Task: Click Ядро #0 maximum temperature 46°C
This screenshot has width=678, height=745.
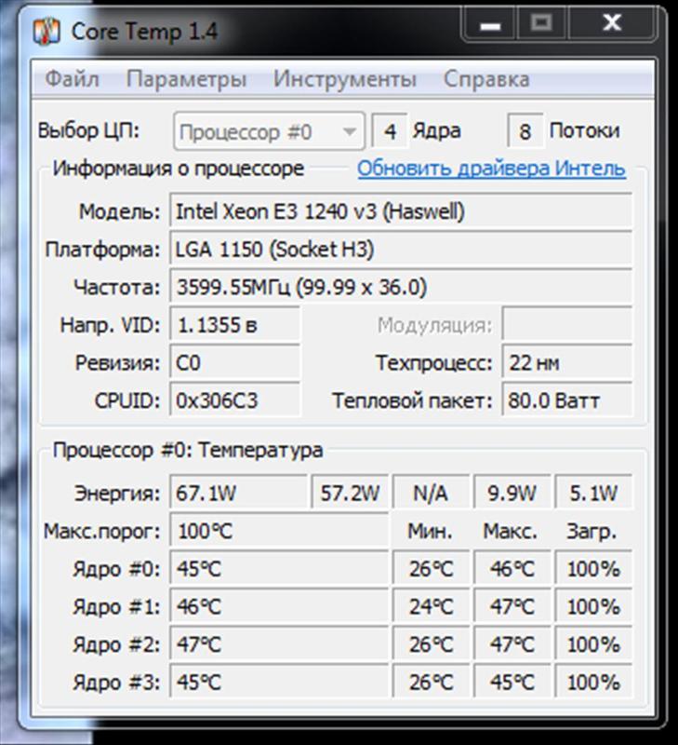Action: (512, 568)
